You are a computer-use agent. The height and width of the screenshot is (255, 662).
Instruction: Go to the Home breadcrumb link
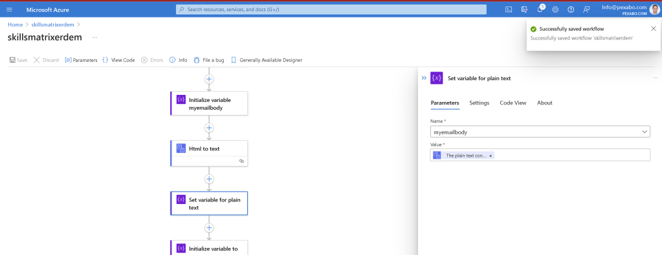tap(15, 25)
